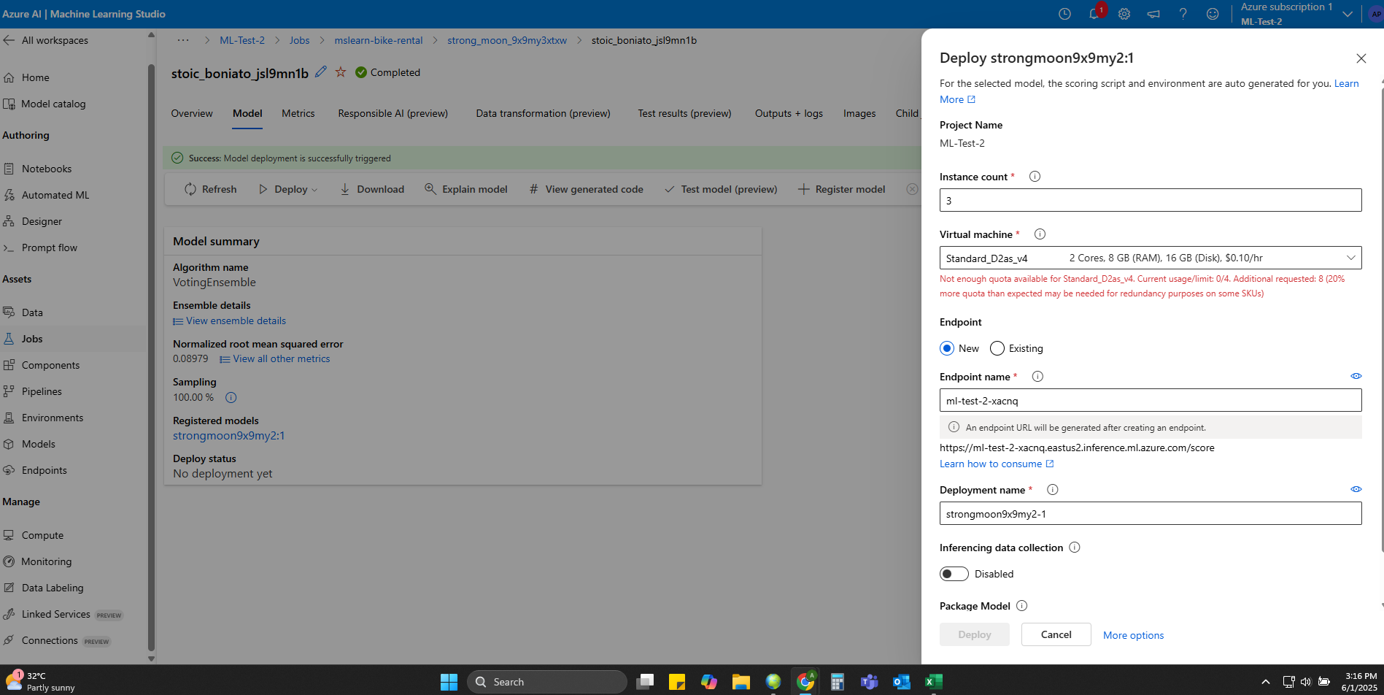Show hidden icons in system tray
The image size is (1384, 695).
1266,682
